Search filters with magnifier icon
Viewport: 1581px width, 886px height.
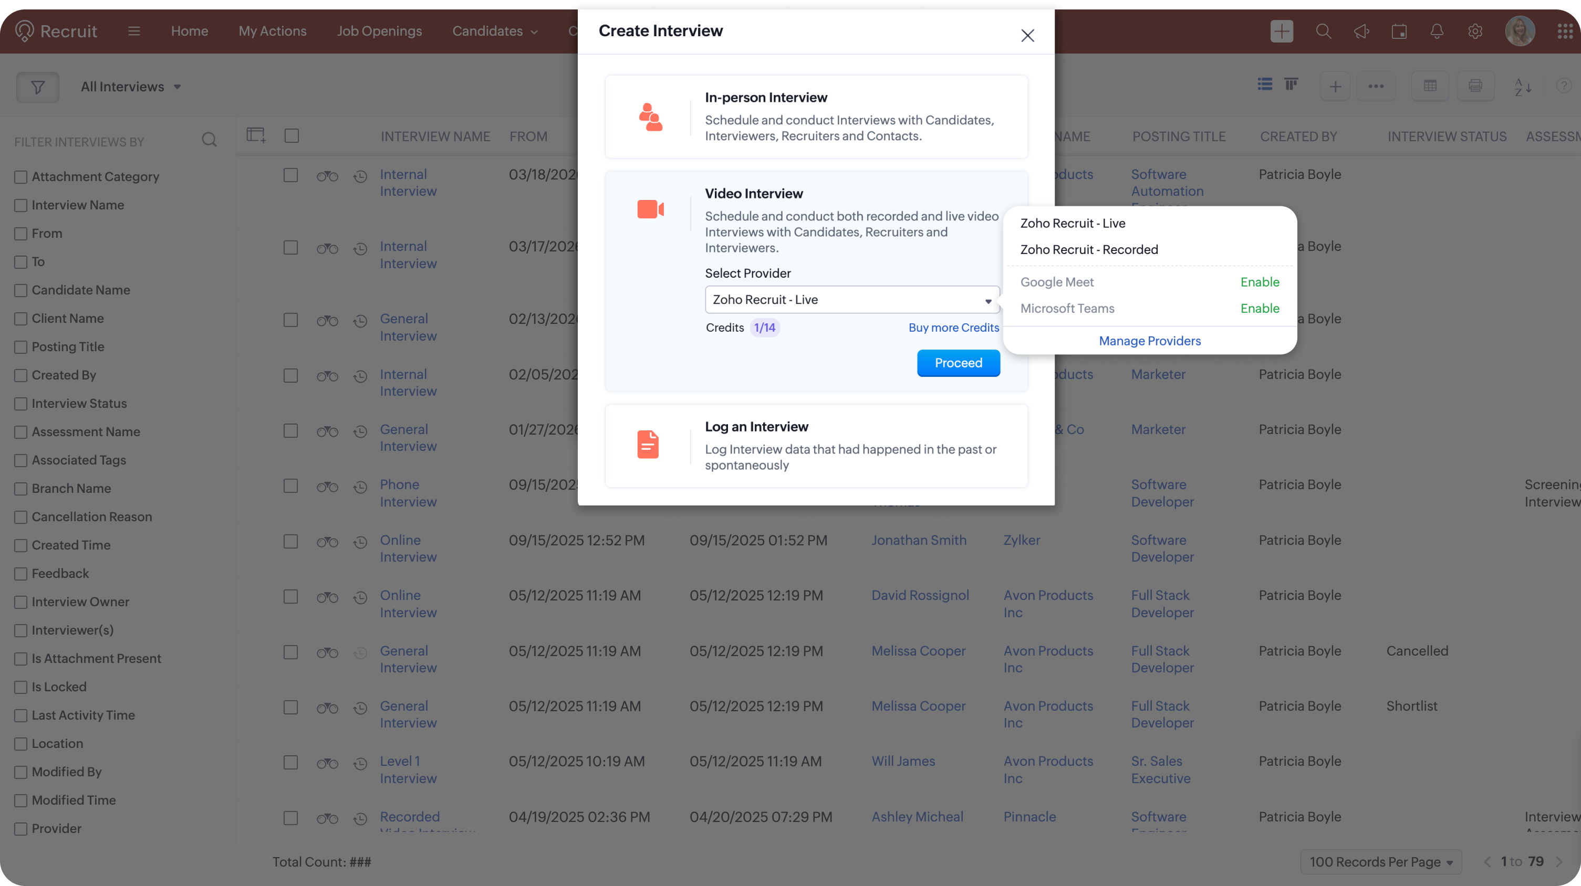click(x=209, y=141)
